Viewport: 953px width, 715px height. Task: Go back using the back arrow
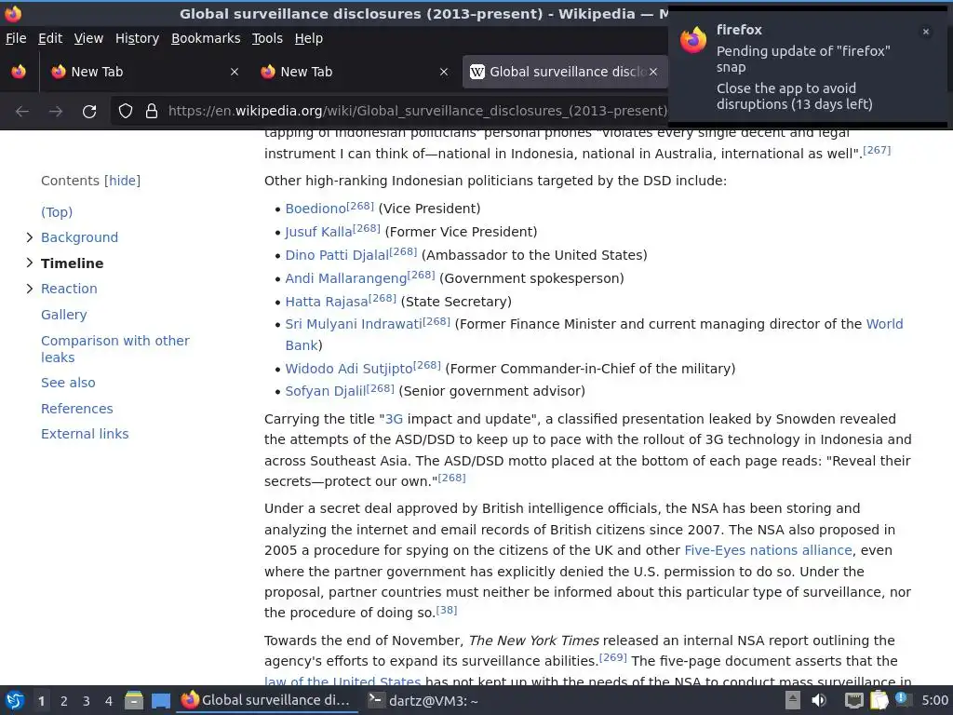[x=22, y=112]
